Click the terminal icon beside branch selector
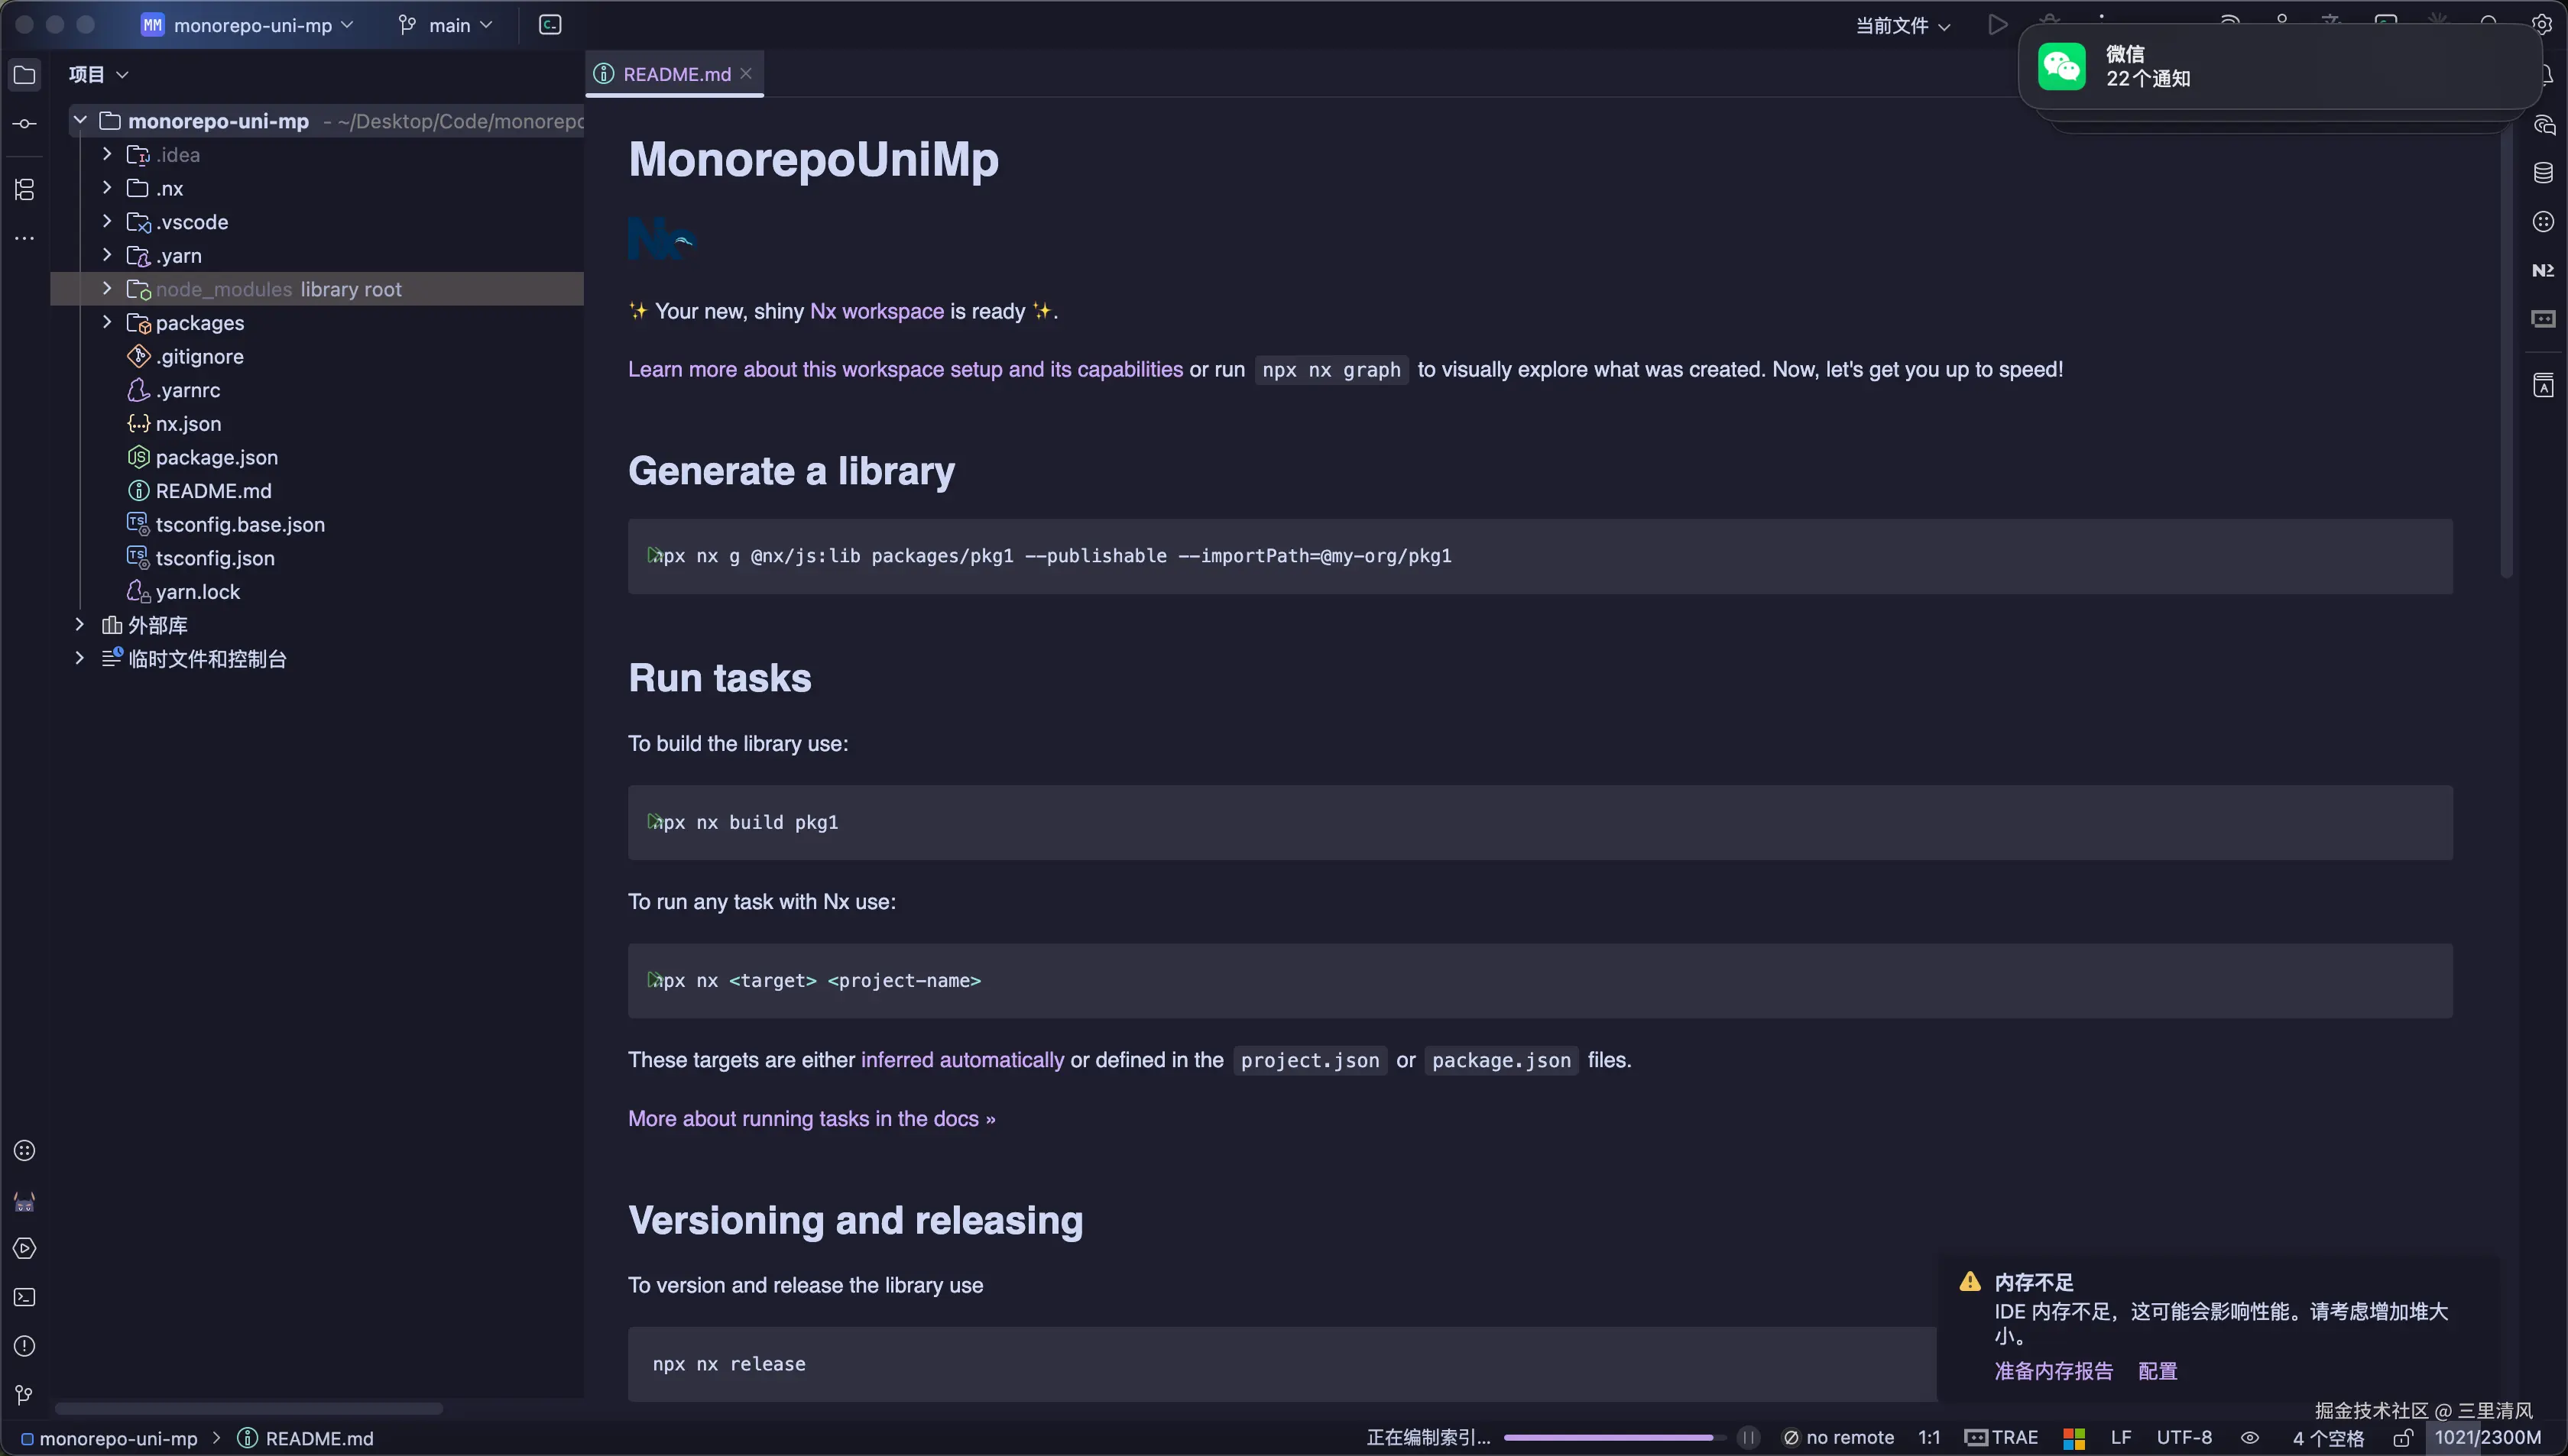Image resolution: width=2568 pixels, height=1456 pixels. click(550, 24)
